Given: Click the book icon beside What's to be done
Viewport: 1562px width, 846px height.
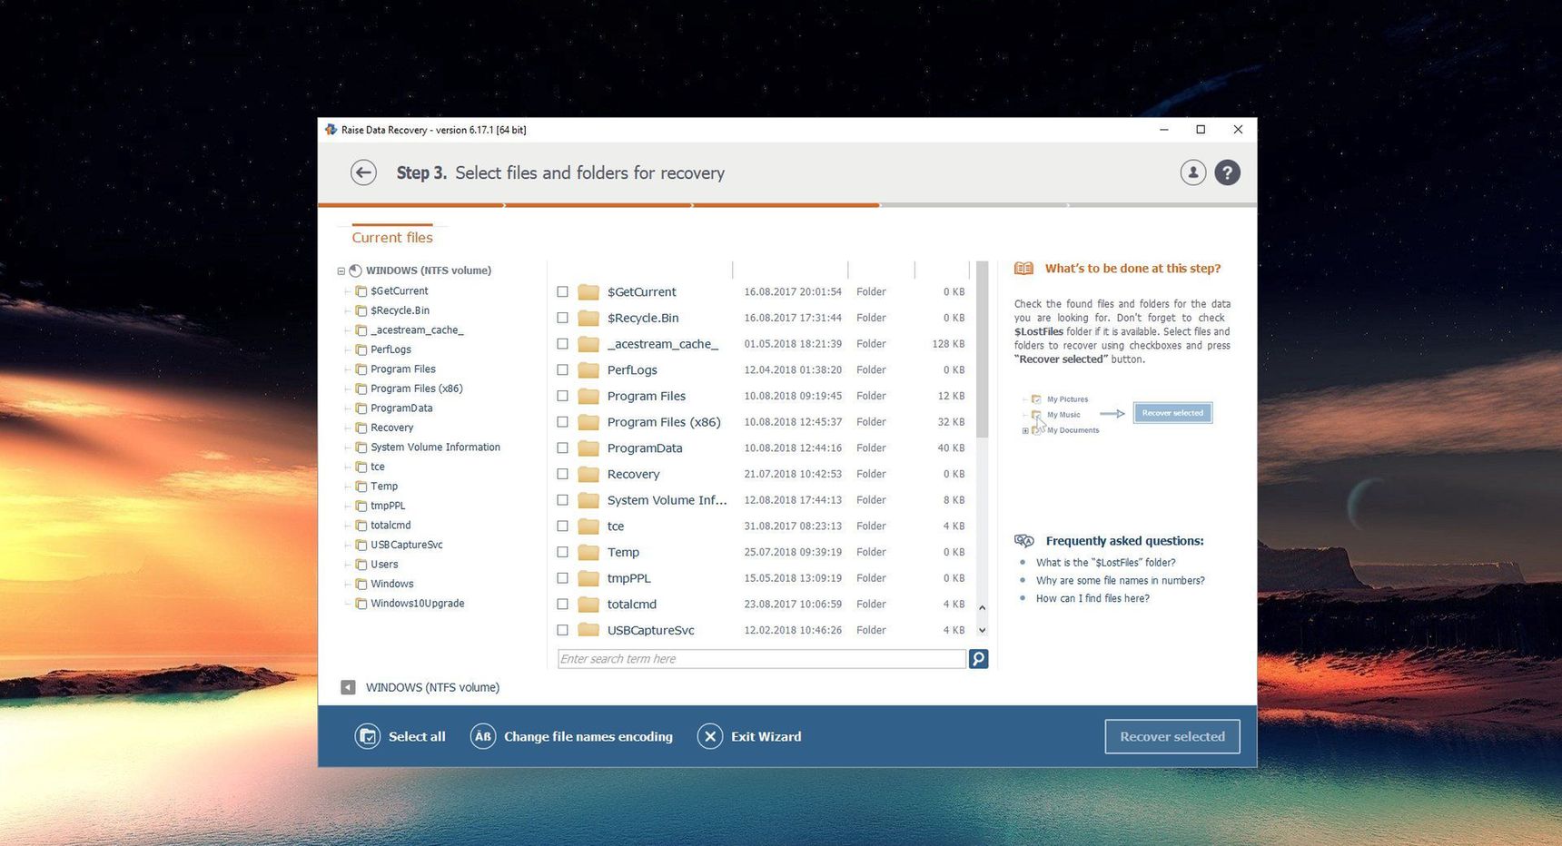Looking at the screenshot, I should coord(1023,269).
